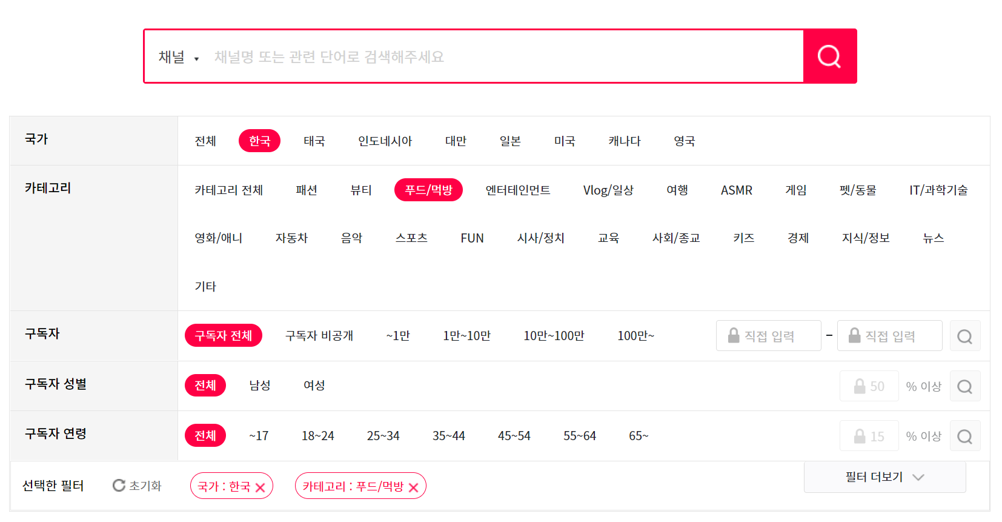The height and width of the screenshot is (522, 1002).
Task: Filter by 자동차 category
Action: tap(291, 238)
